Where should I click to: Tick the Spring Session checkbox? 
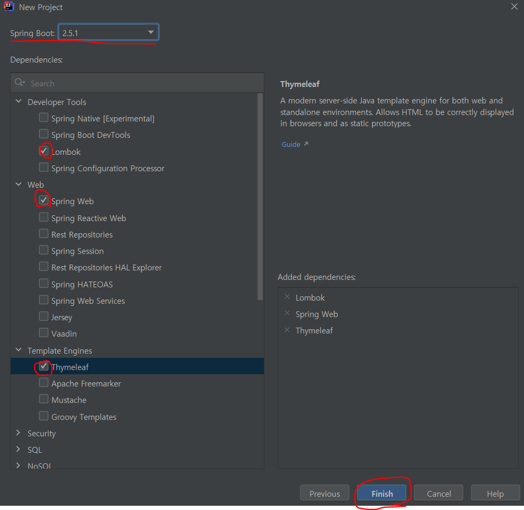pos(43,250)
